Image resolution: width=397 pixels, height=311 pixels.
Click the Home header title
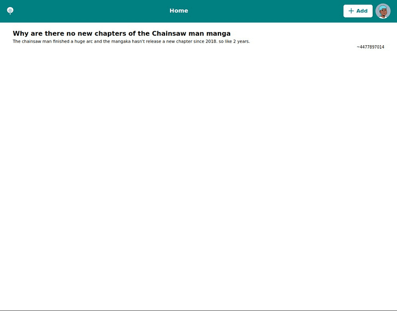(179, 11)
